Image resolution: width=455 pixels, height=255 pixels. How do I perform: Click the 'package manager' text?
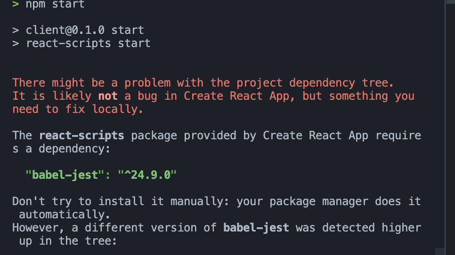pyautogui.click(x=315, y=201)
